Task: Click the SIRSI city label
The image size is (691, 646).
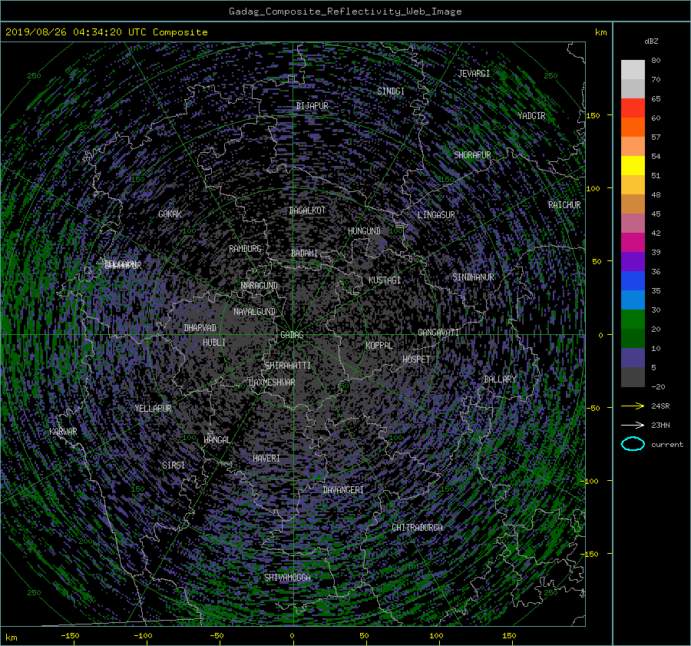Action: pos(174,465)
